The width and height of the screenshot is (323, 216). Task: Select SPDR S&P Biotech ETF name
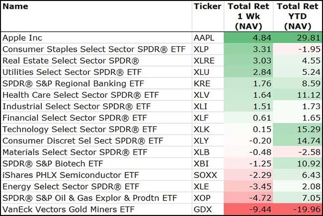pyautogui.click(x=50, y=163)
